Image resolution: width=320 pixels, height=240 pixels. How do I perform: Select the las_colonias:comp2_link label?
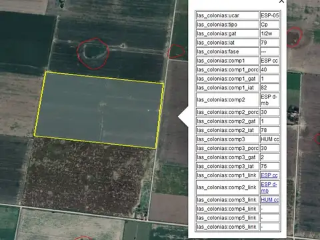point(227,187)
